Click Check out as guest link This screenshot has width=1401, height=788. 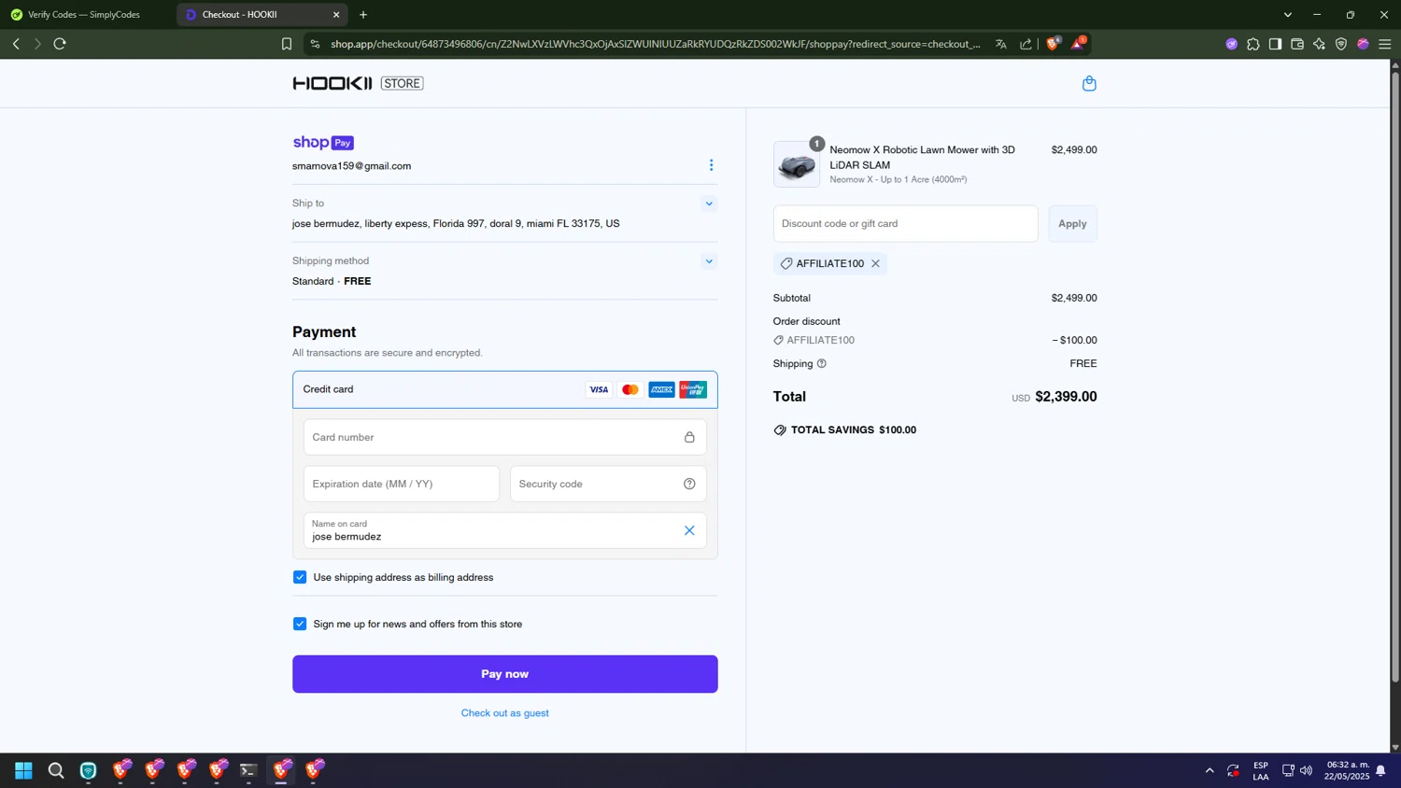coord(505,713)
